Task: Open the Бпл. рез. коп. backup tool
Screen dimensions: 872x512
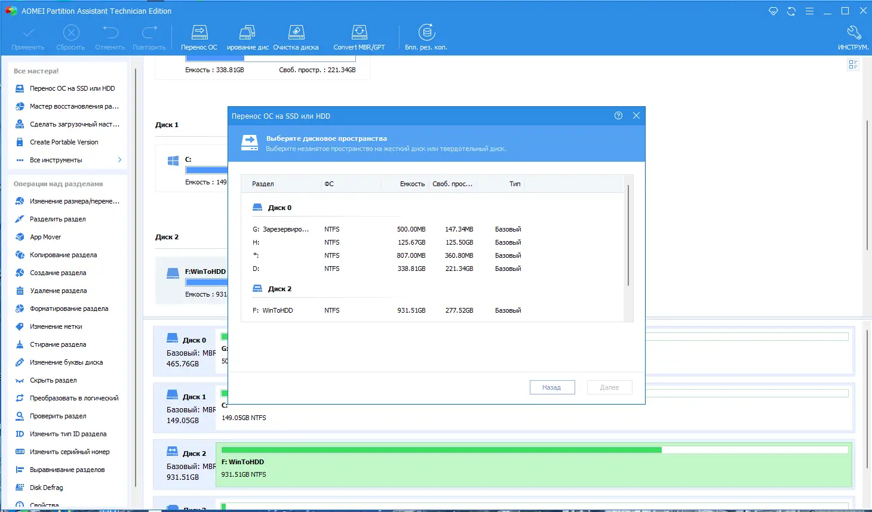Action: coord(426,38)
